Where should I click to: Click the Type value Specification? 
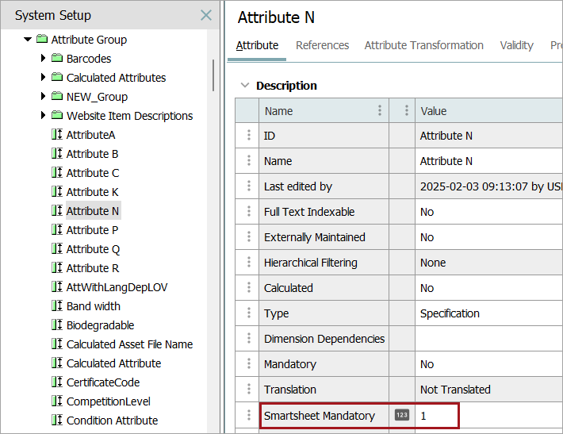450,313
